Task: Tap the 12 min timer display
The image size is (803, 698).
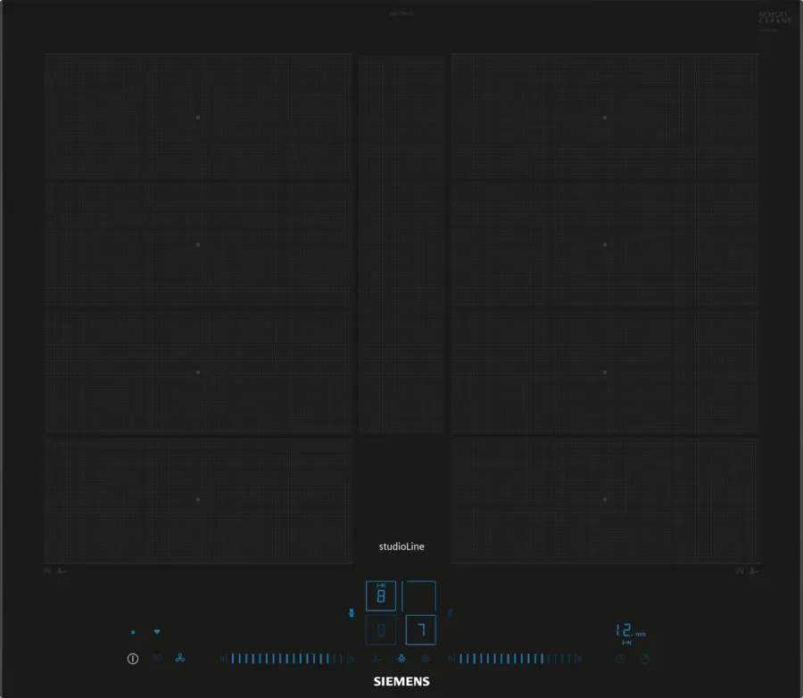Action: pos(626,631)
